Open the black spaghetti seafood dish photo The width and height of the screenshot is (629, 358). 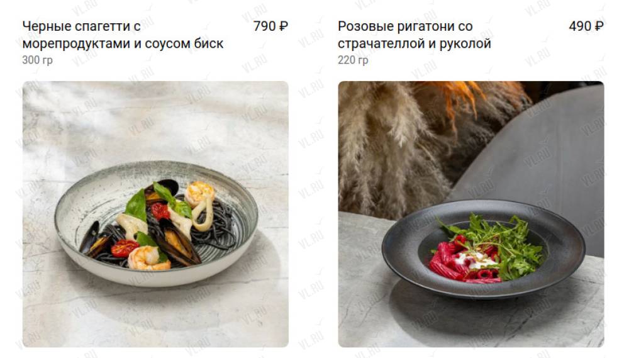coord(155,214)
